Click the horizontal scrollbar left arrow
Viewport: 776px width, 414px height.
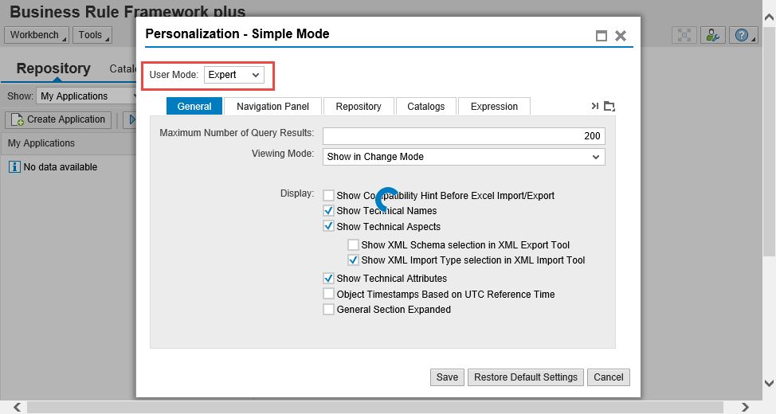pos(18,407)
